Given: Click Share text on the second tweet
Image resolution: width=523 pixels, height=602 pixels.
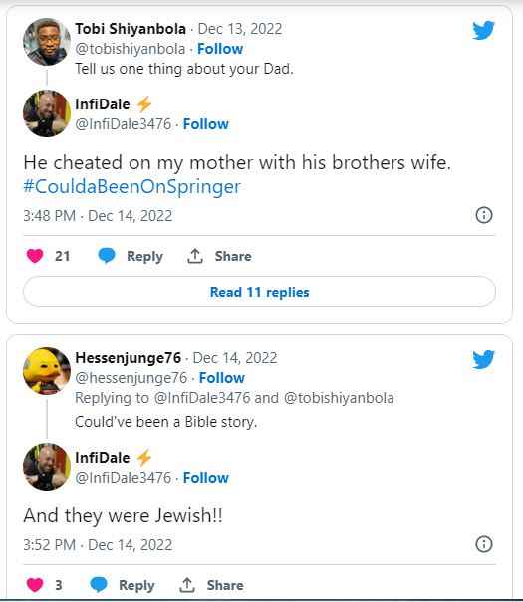Looking at the screenshot, I should pos(225,585).
